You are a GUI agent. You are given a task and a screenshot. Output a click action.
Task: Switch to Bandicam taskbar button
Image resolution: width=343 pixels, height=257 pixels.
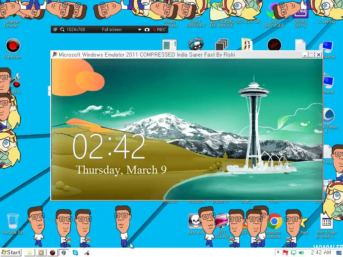tap(53, 253)
